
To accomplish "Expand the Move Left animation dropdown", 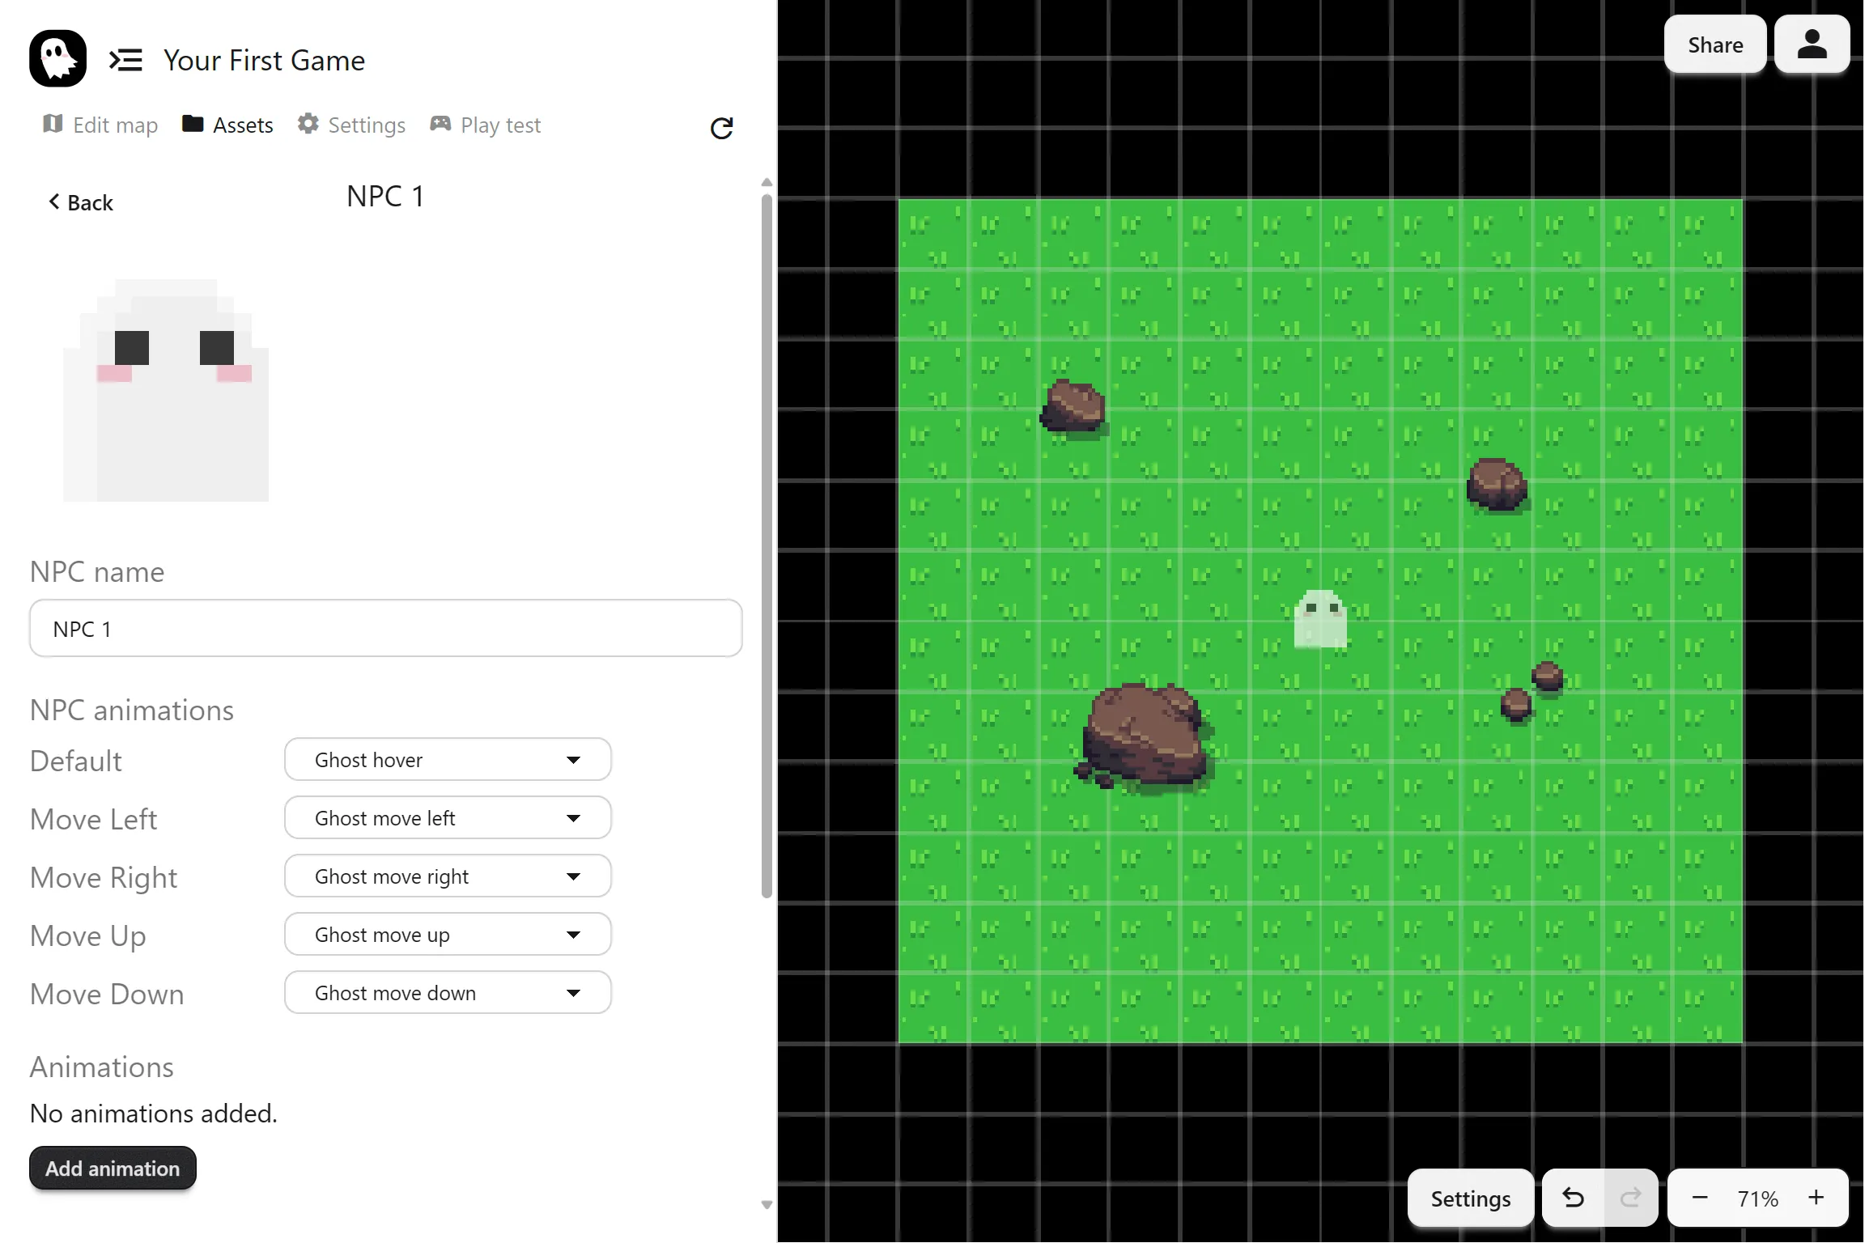I will pos(448,818).
